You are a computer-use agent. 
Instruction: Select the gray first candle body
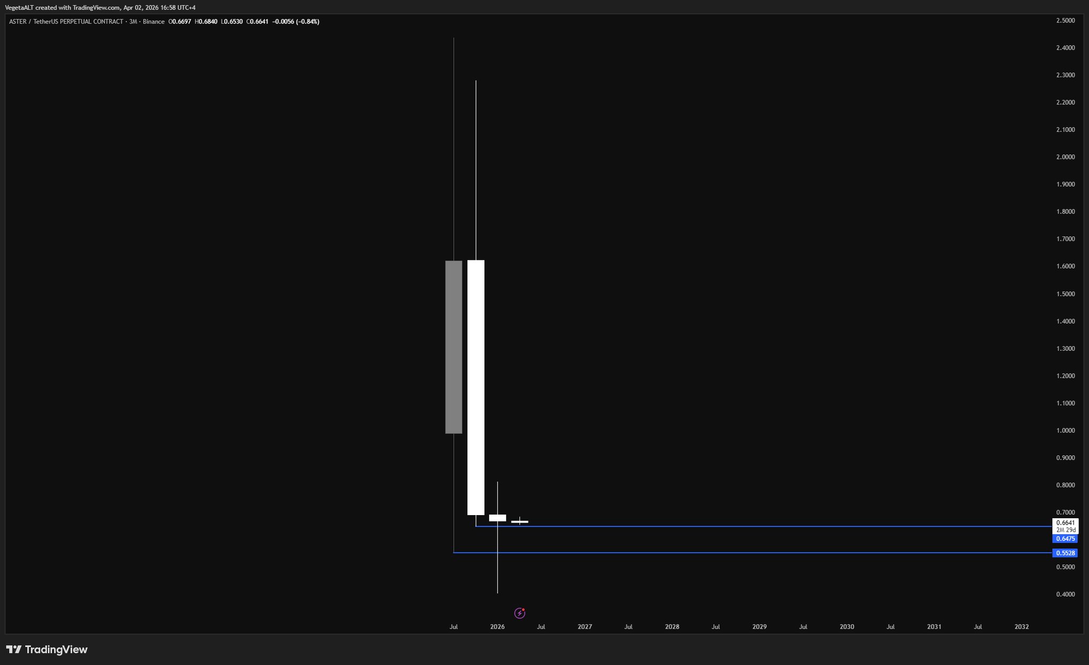[454, 347]
